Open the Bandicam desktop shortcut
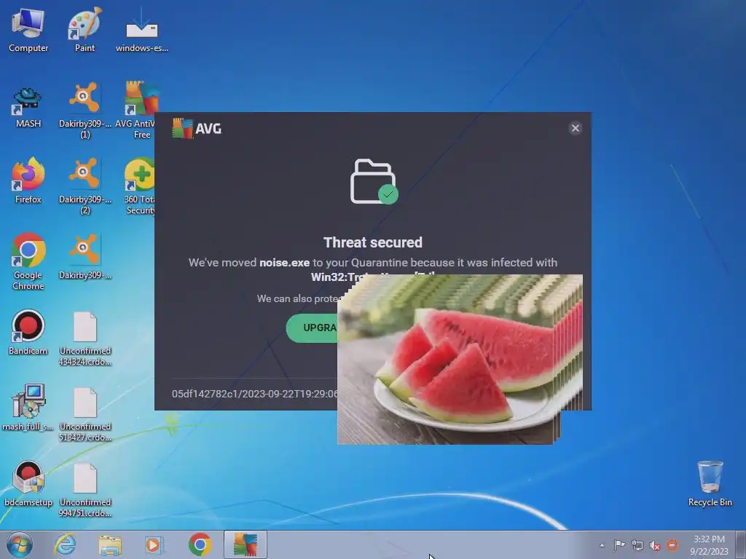746x559 pixels. (28, 332)
